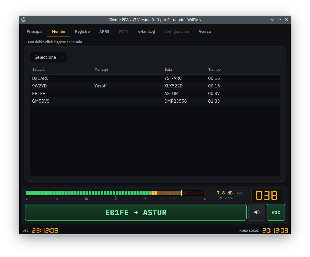Open the RTTY tab
Screen dimensions: 310x257
point(124,32)
